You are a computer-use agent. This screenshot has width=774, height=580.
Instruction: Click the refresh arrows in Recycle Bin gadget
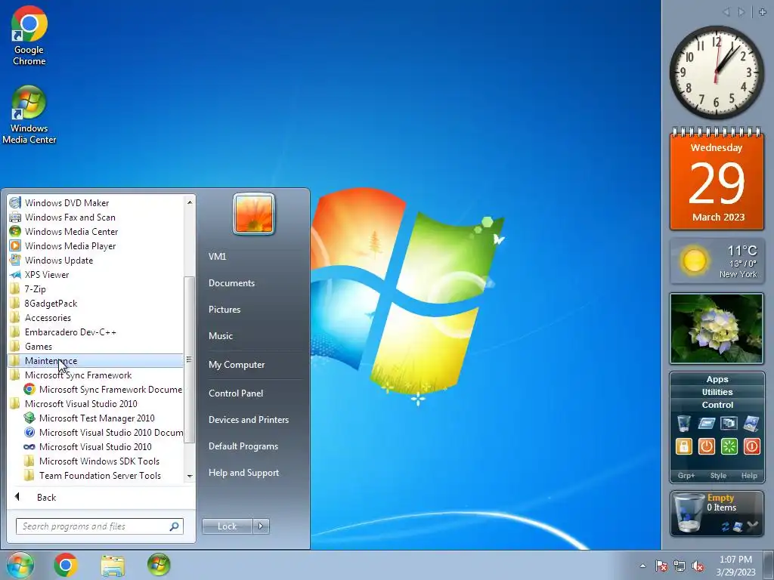click(x=725, y=527)
